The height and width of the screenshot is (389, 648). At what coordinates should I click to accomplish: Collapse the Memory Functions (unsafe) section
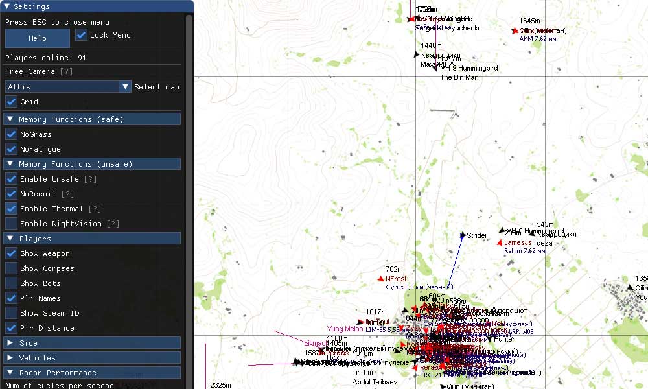[x=92, y=164]
